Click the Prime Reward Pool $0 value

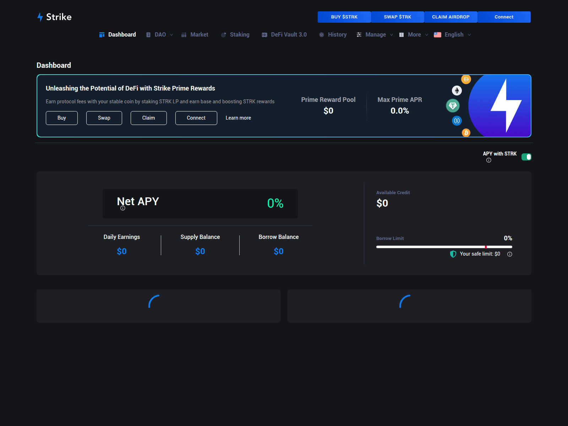pyautogui.click(x=328, y=111)
